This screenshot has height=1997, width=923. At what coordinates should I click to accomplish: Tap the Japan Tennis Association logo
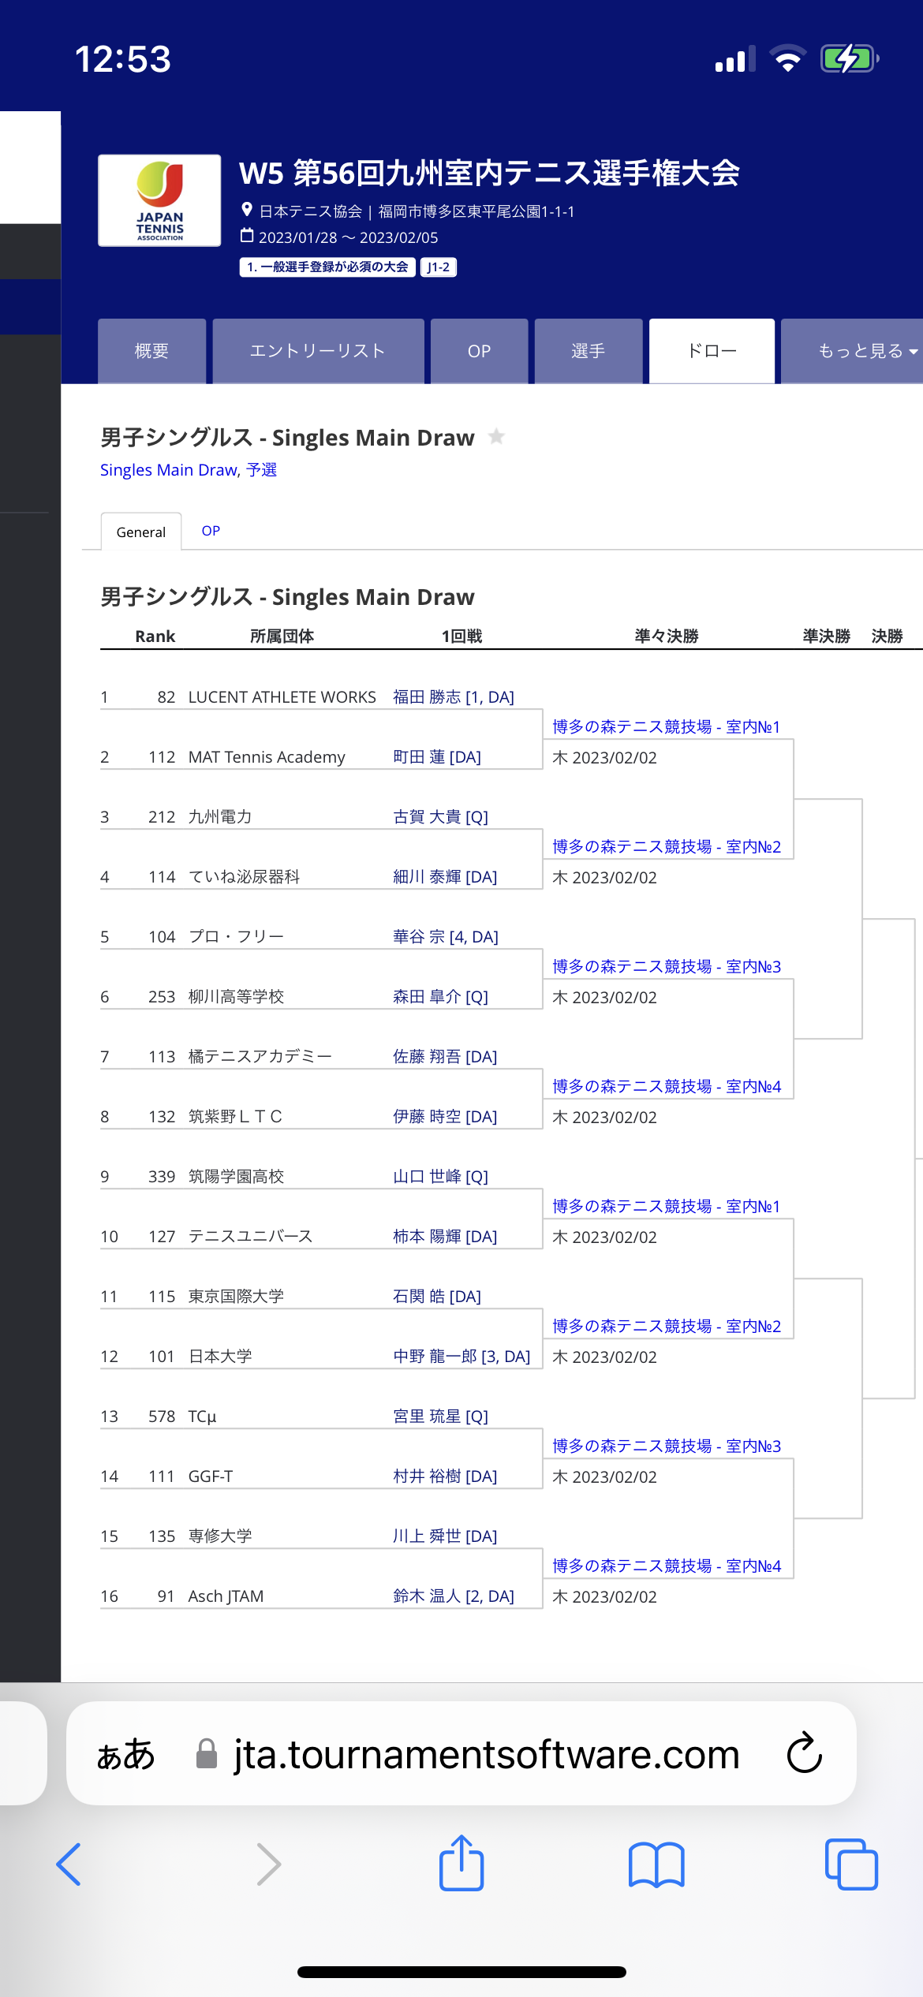click(159, 200)
